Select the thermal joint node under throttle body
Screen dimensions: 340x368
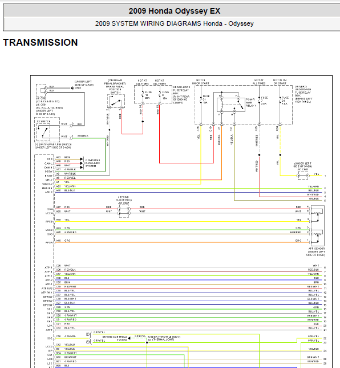147,342
